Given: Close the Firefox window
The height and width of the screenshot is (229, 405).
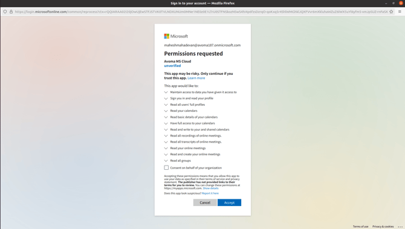Looking at the screenshot, I should coord(401,3).
